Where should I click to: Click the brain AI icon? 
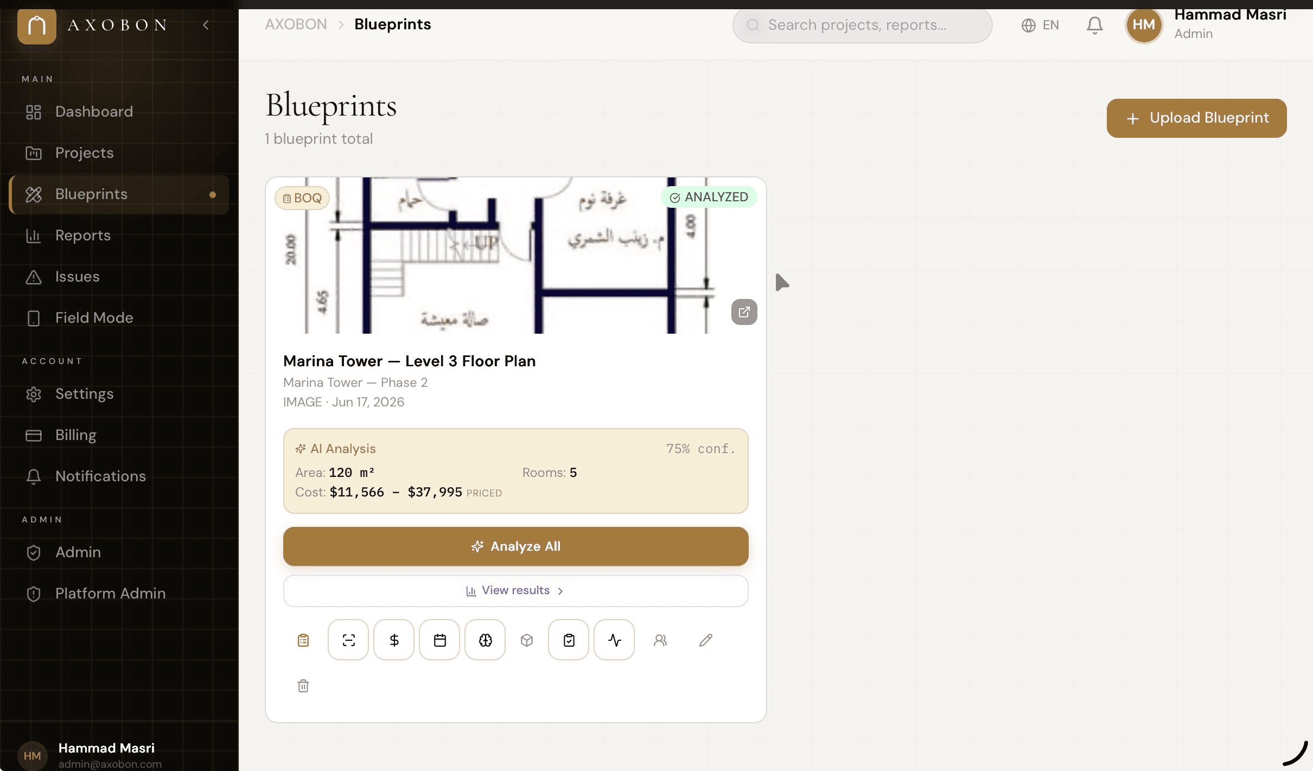click(x=485, y=640)
